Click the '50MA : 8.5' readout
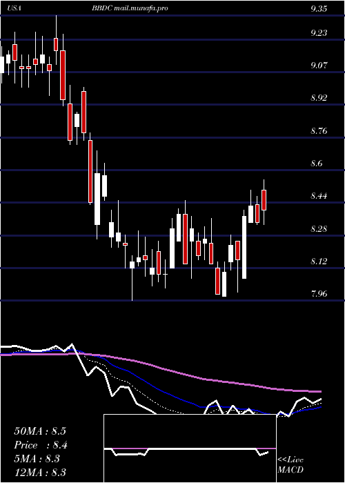Viewport: 345px width, 483px height. pos(40,431)
